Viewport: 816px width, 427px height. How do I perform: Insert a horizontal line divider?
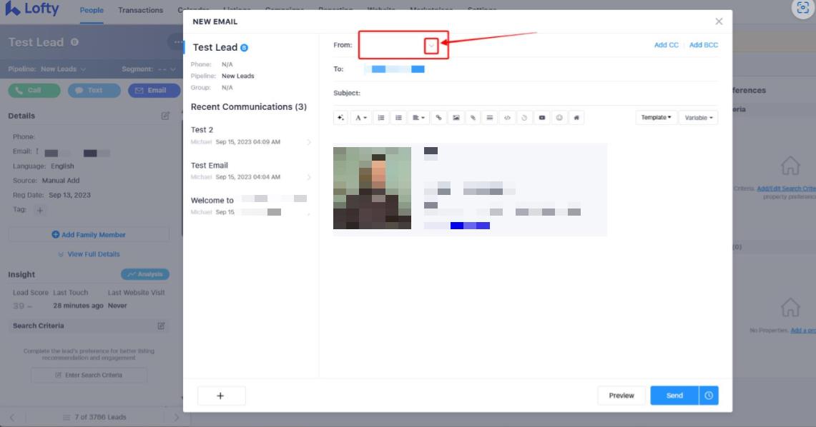490,118
